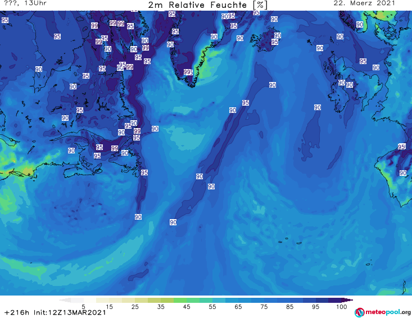Pick the bright green colorbar swatch above 45
The image size is (412, 318).
(x=180, y=300)
